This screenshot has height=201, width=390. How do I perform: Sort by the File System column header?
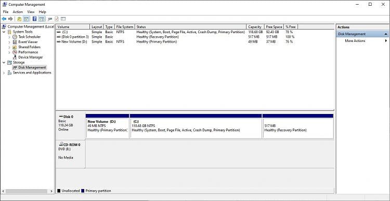(125, 27)
